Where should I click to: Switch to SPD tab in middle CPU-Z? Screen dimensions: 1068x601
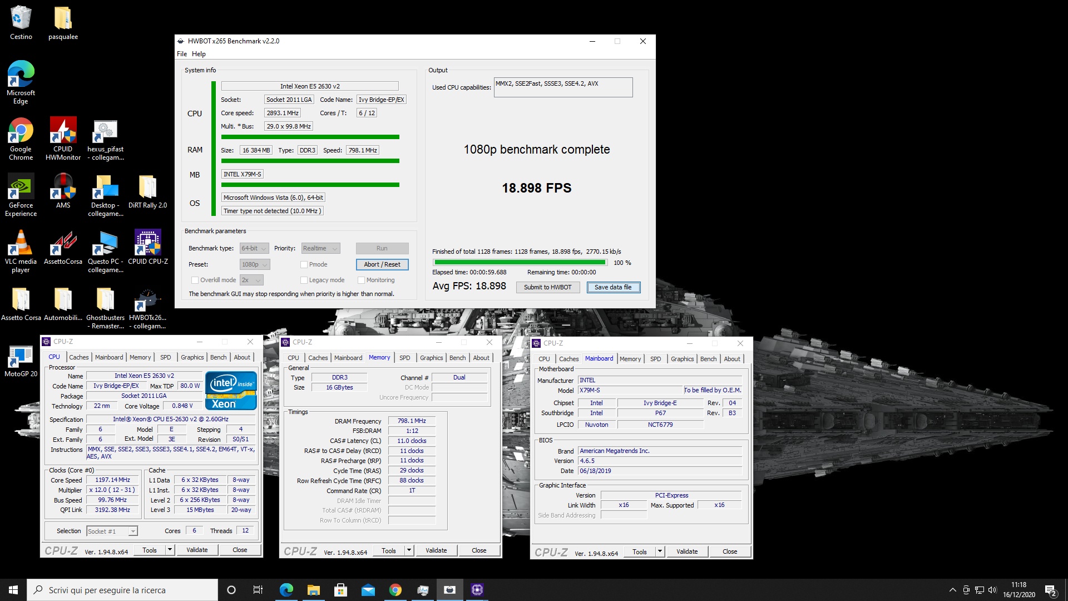(404, 358)
